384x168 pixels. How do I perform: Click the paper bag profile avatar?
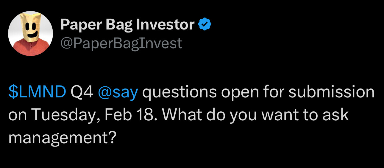click(30, 33)
